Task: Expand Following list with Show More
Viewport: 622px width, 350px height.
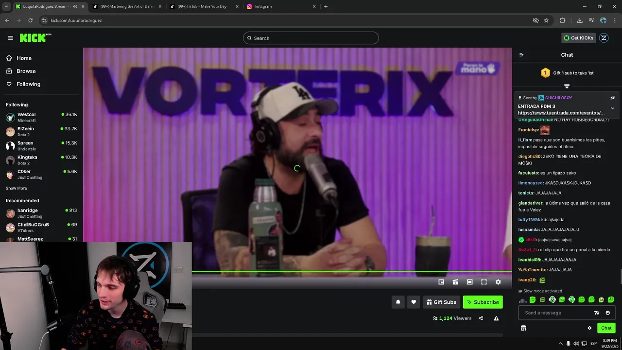Action: tap(17, 188)
